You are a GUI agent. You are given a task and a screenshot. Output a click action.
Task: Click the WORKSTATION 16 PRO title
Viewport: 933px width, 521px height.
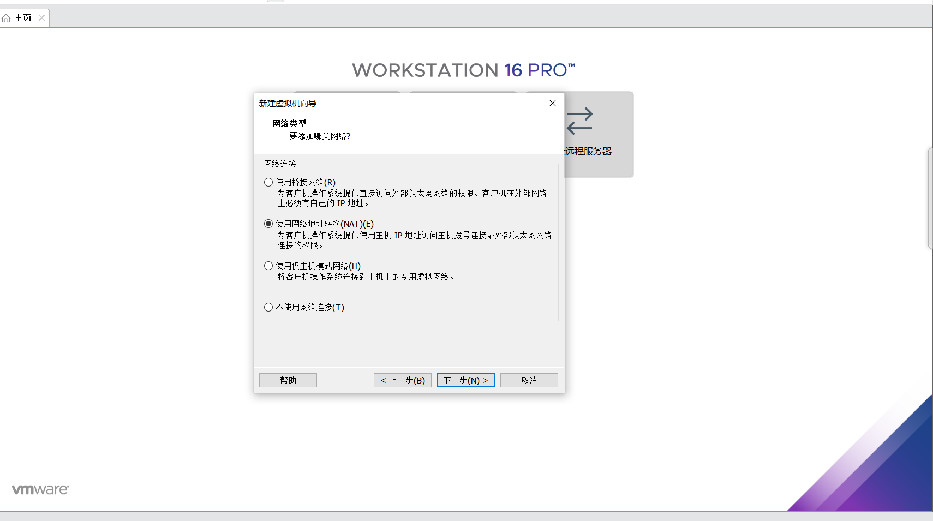[x=464, y=70]
